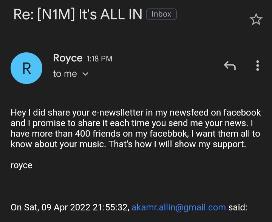This screenshot has width=272, height=222.
Task: Click the Inbox label tag
Action: tap(161, 14)
